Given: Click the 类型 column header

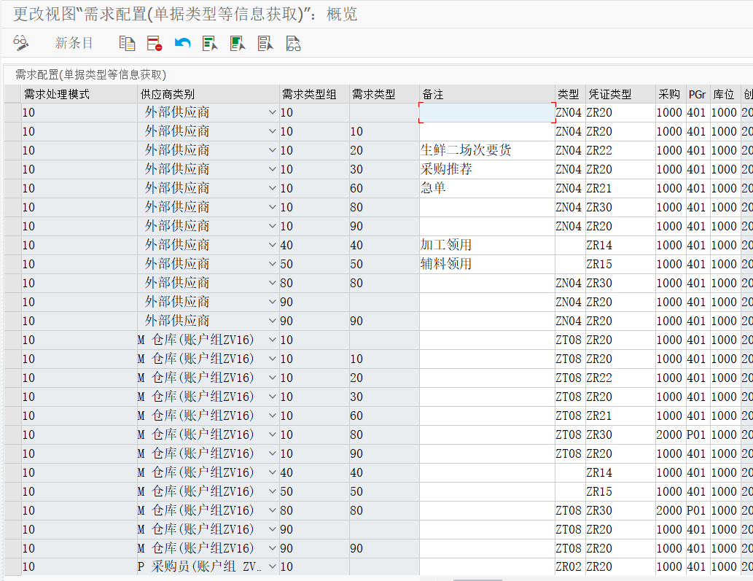Looking at the screenshot, I should tap(570, 94).
